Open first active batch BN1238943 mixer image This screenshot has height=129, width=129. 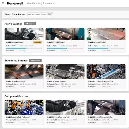(24, 34)
